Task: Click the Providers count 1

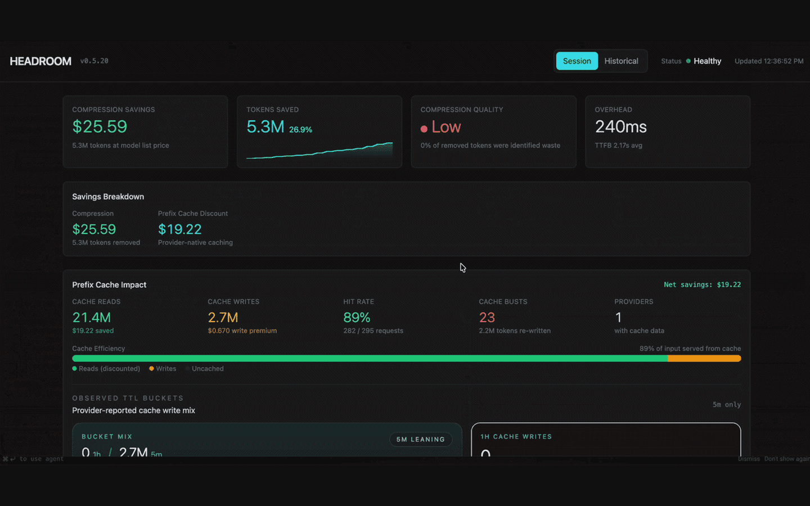Action: (618, 317)
